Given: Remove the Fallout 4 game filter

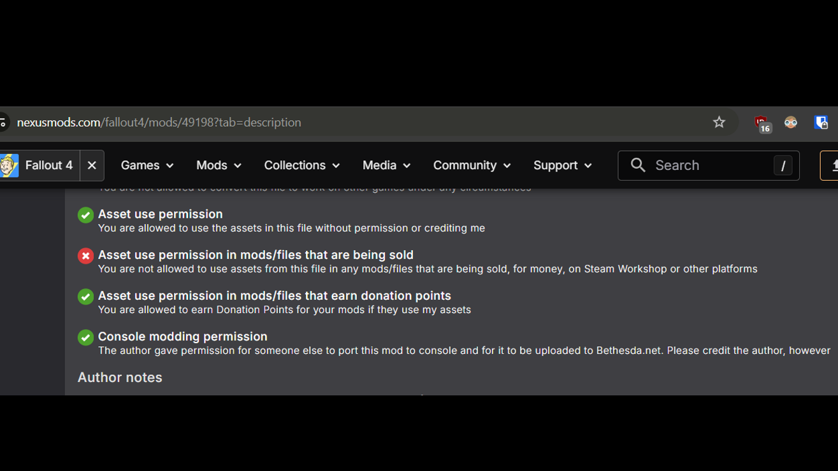Looking at the screenshot, I should (92, 165).
